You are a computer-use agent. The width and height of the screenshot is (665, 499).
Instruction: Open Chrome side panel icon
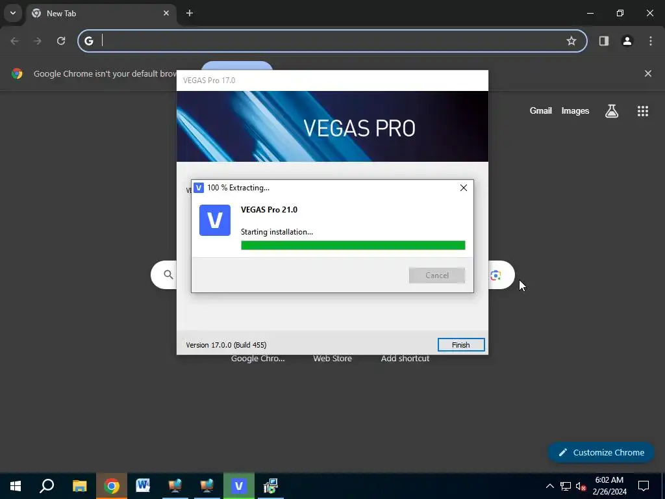pos(604,41)
